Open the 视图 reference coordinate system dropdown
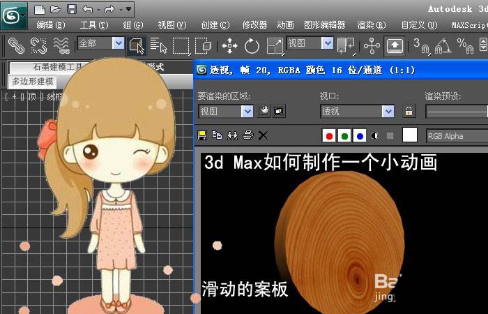The image size is (488, 314). click(310, 43)
